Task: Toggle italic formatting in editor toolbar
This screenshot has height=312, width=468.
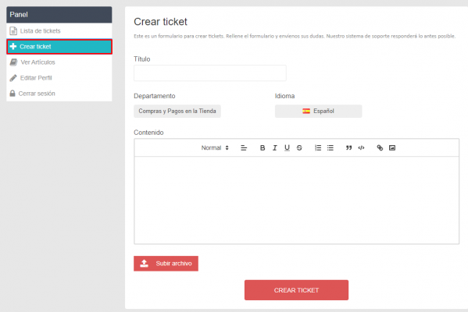Action: tap(274, 147)
